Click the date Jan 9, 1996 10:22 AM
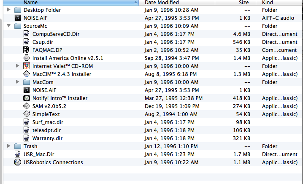 tap(171, 162)
